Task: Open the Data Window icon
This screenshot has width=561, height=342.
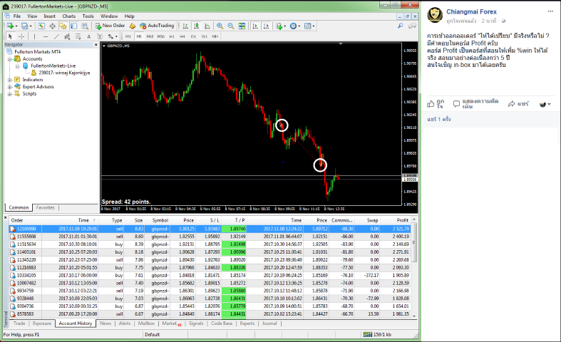Action: [52, 26]
